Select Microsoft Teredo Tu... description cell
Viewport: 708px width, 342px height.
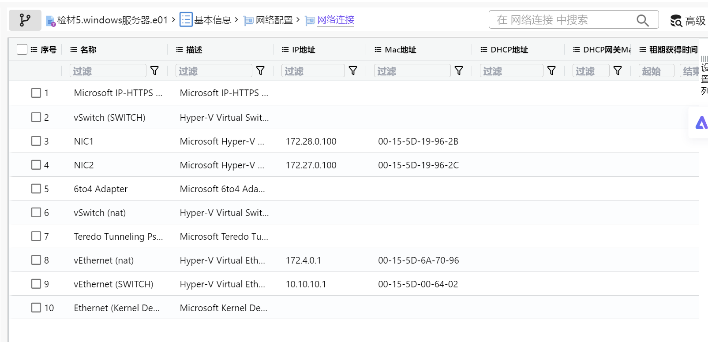tap(224, 237)
